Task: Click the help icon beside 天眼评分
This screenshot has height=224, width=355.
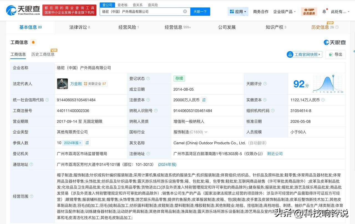Action: click(265, 84)
